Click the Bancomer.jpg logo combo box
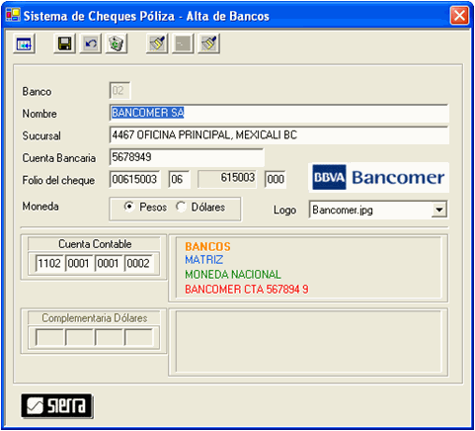 [x=378, y=210]
